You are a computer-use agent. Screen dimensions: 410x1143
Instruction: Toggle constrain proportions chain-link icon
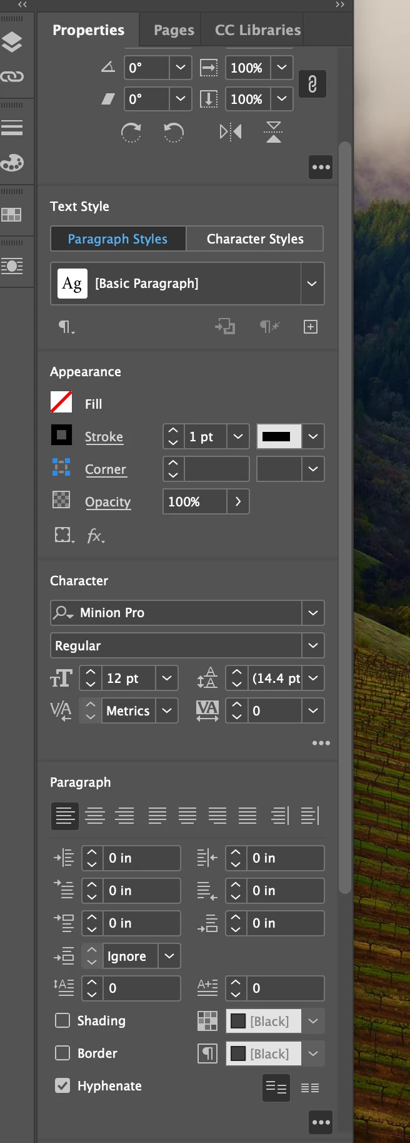tap(312, 83)
